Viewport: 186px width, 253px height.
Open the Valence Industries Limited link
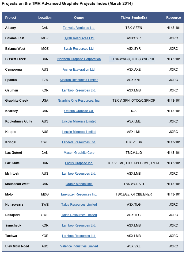79,246
